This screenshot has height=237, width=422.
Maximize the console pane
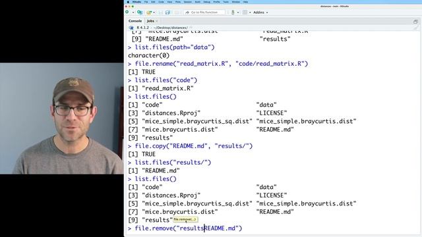(x=415, y=22)
